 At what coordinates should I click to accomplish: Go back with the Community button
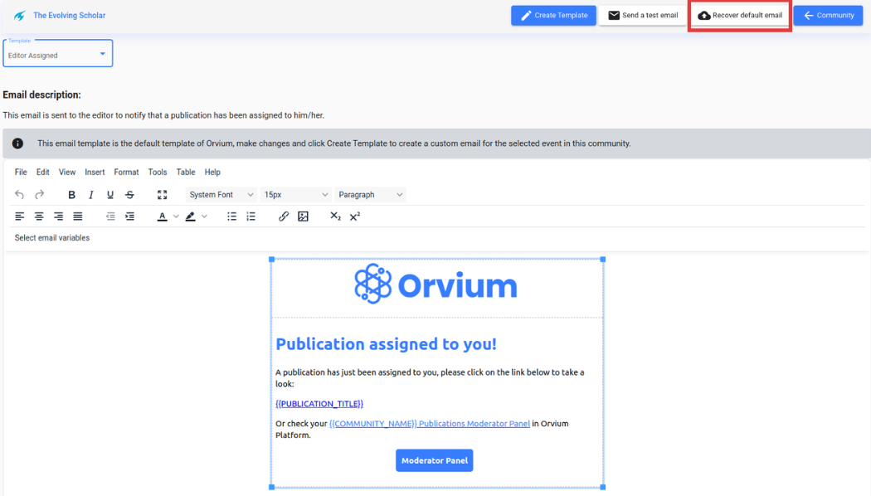click(828, 16)
